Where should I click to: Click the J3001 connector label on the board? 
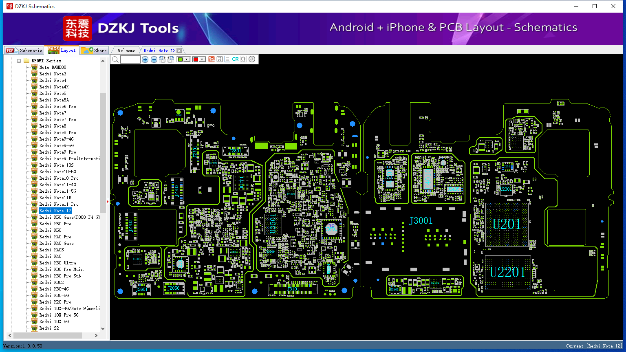421,221
